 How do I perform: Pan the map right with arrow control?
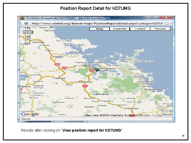tap(31, 32)
